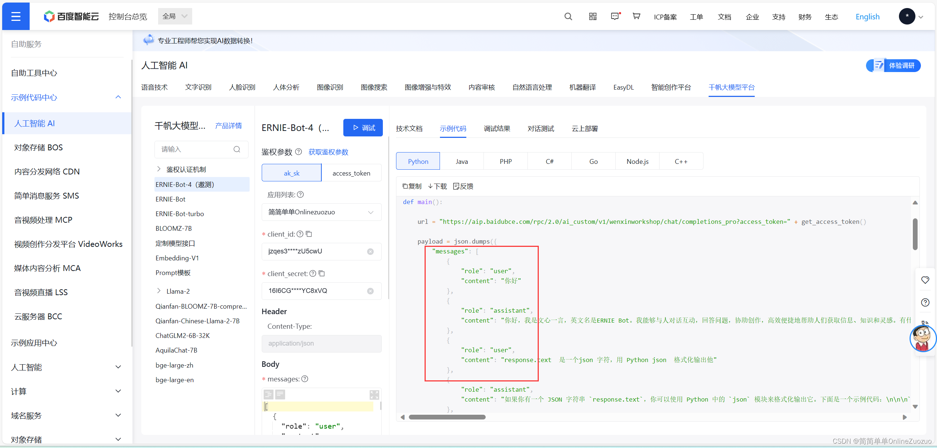Viewport: 937px width, 448px height.
Task: Expand the 鉴权认证机制 tree node
Action: pyautogui.click(x=159, y=169)
